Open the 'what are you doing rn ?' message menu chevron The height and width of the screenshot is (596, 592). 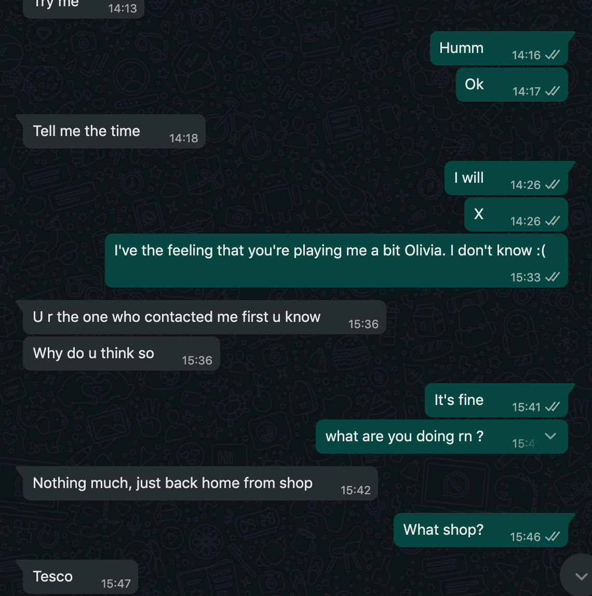[550, 436]
